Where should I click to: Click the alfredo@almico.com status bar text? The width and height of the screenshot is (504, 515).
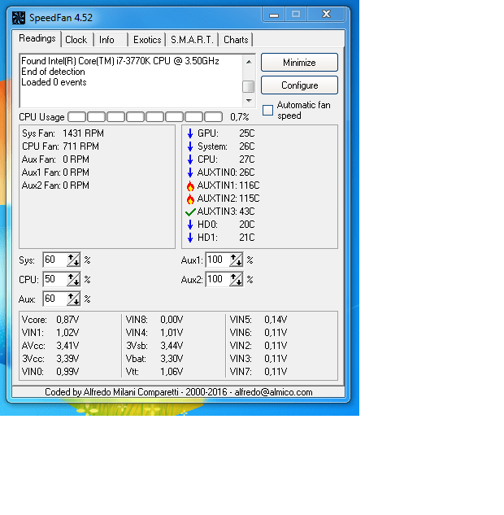point(273,392)
